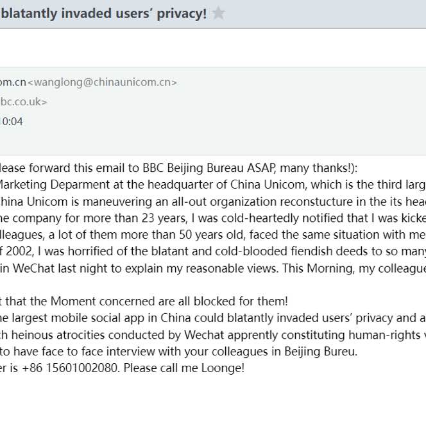Click text 'Please call me Loonge!'
The image size is (426, 426).
(184, 368)
